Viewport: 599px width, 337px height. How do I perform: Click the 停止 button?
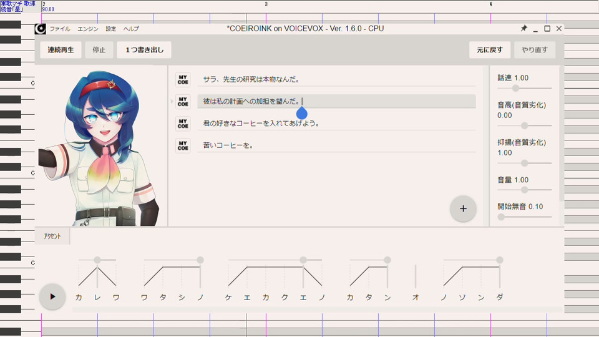tap(99, 50)
